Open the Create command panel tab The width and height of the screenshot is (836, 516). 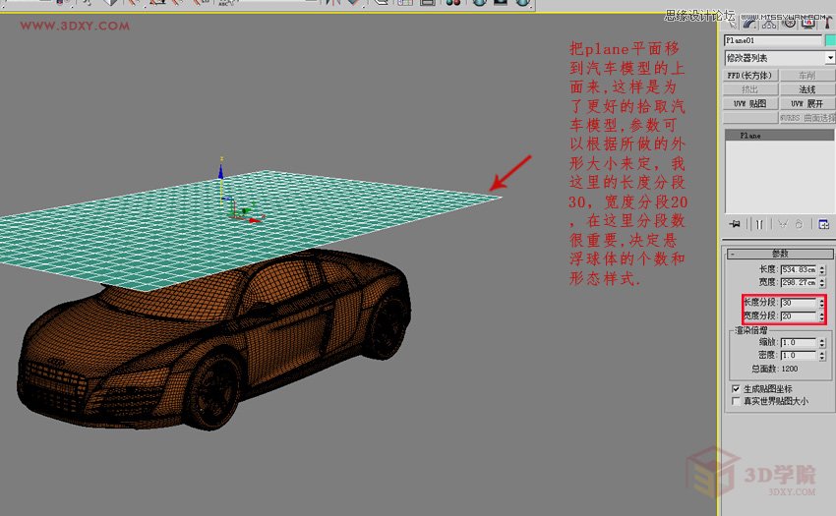click(731, 24)
